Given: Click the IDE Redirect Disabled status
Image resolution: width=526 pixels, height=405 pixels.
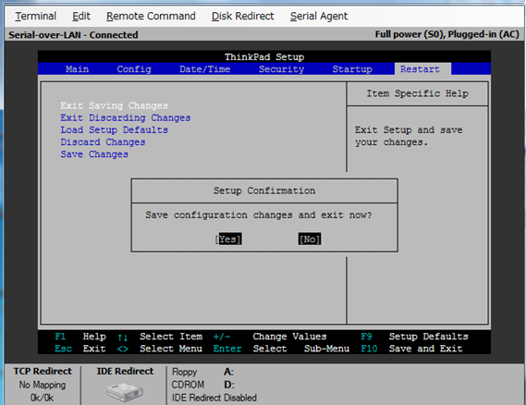Looking at the screenshot, I should (x=214, y=398).
